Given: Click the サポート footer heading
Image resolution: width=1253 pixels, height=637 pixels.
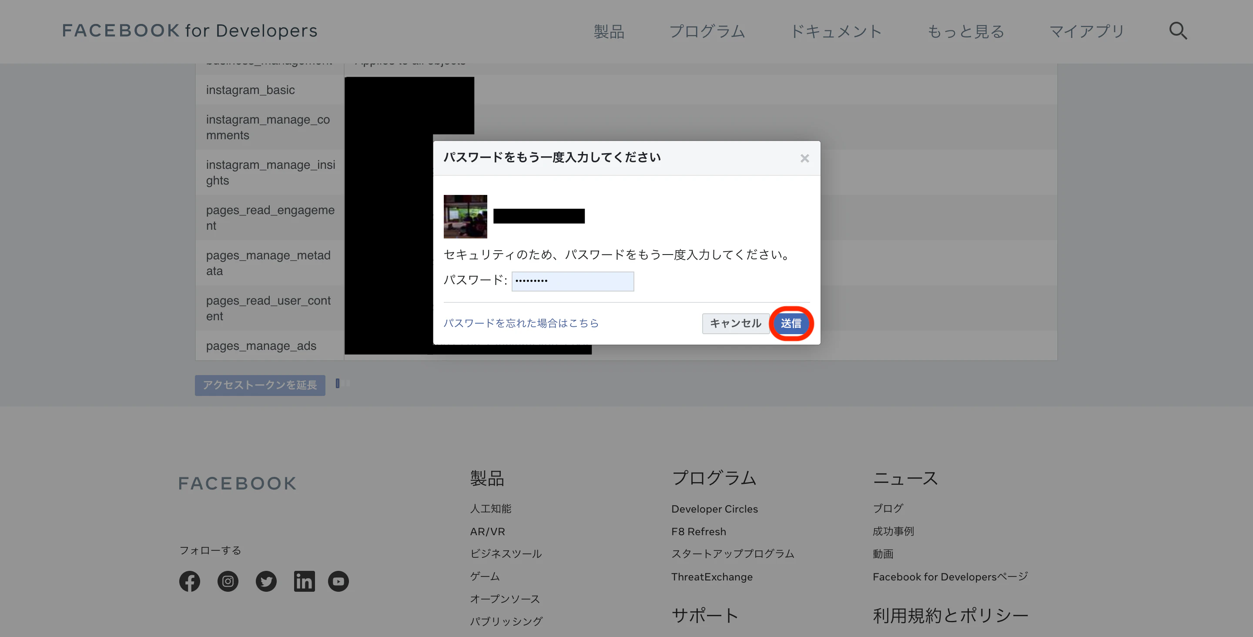Looking at the screenshot, I should pyautogui.click(x=705, y=616).
